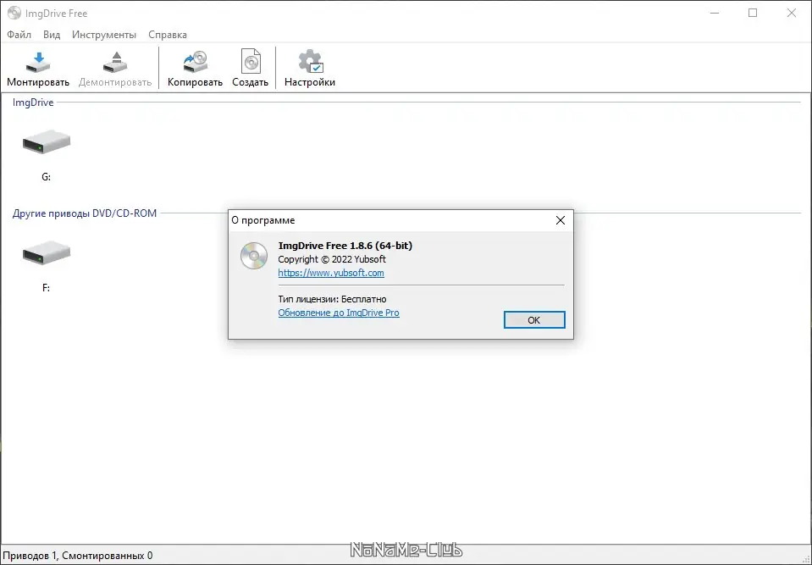Open the Вид menu
This screenshot has width=812, height=565.
click(x=52, y=35)
